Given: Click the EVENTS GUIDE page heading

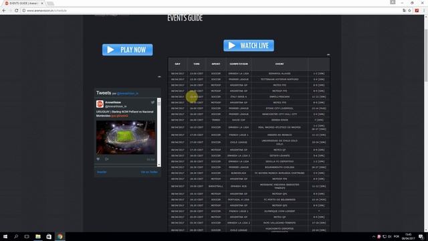Looking at the screenshot, I should click(x=185, y=18).
